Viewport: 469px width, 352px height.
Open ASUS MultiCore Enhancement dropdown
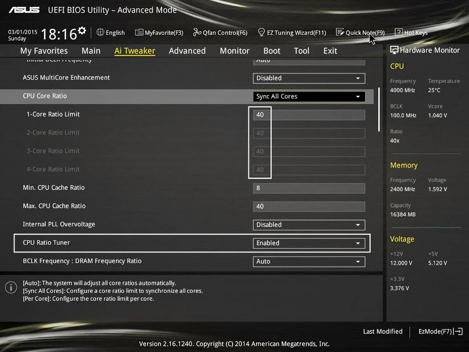click(x=309, y=78)
